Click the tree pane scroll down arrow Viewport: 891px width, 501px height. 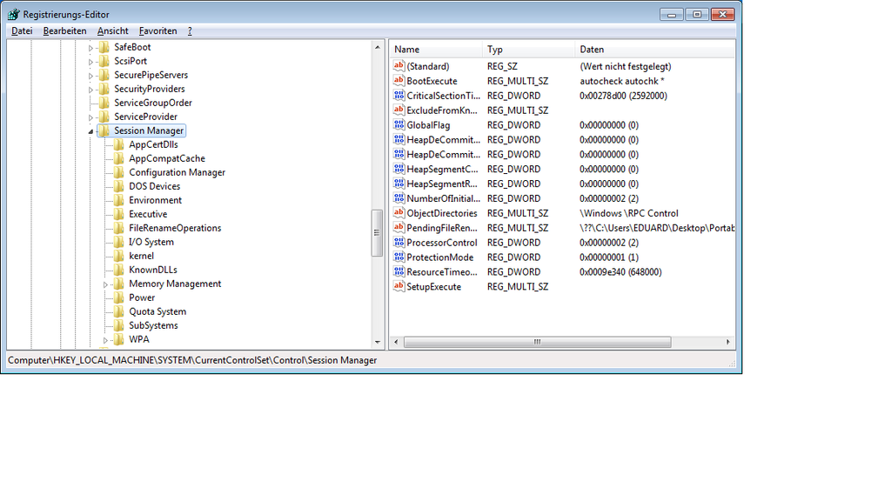click(x=378, y=342)
